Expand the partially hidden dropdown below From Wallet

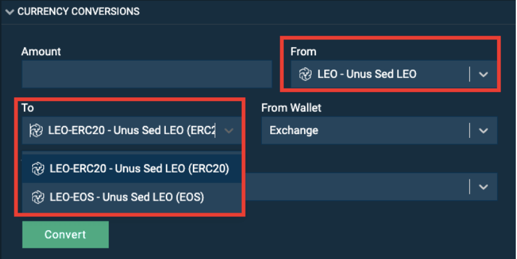pos(483,187)
